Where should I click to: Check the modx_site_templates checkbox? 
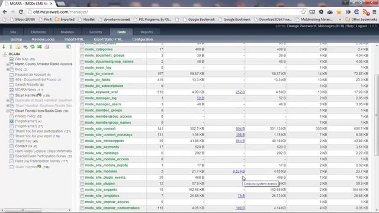point(82,196)
